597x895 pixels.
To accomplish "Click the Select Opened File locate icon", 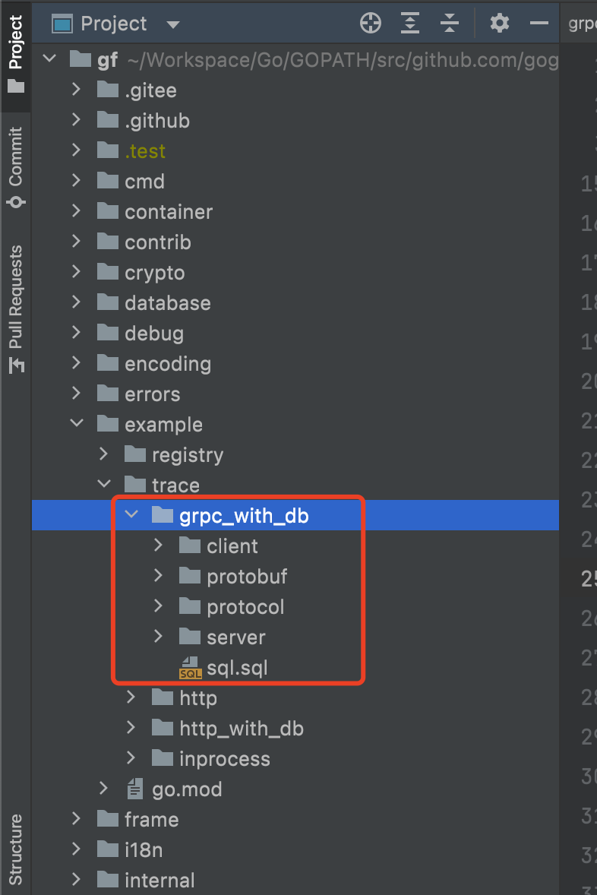I will click(370, 24).
